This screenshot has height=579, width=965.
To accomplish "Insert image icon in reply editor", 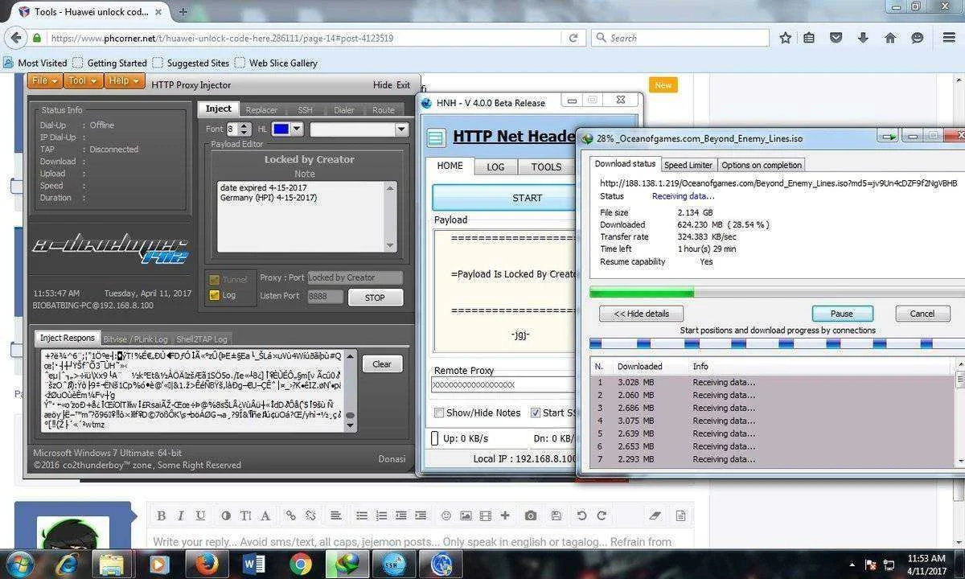I will click(466, 515).
